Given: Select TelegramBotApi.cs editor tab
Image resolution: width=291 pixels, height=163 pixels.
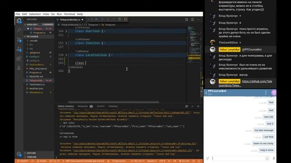Looking at the screenshot, I should coord(70,19).
